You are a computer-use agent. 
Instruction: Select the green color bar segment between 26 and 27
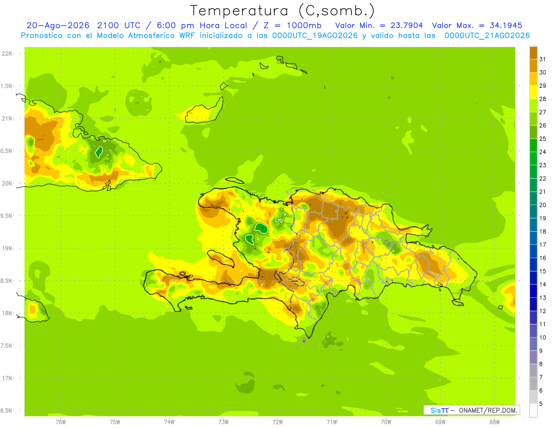pyautogui.click(x=533, y=119)
